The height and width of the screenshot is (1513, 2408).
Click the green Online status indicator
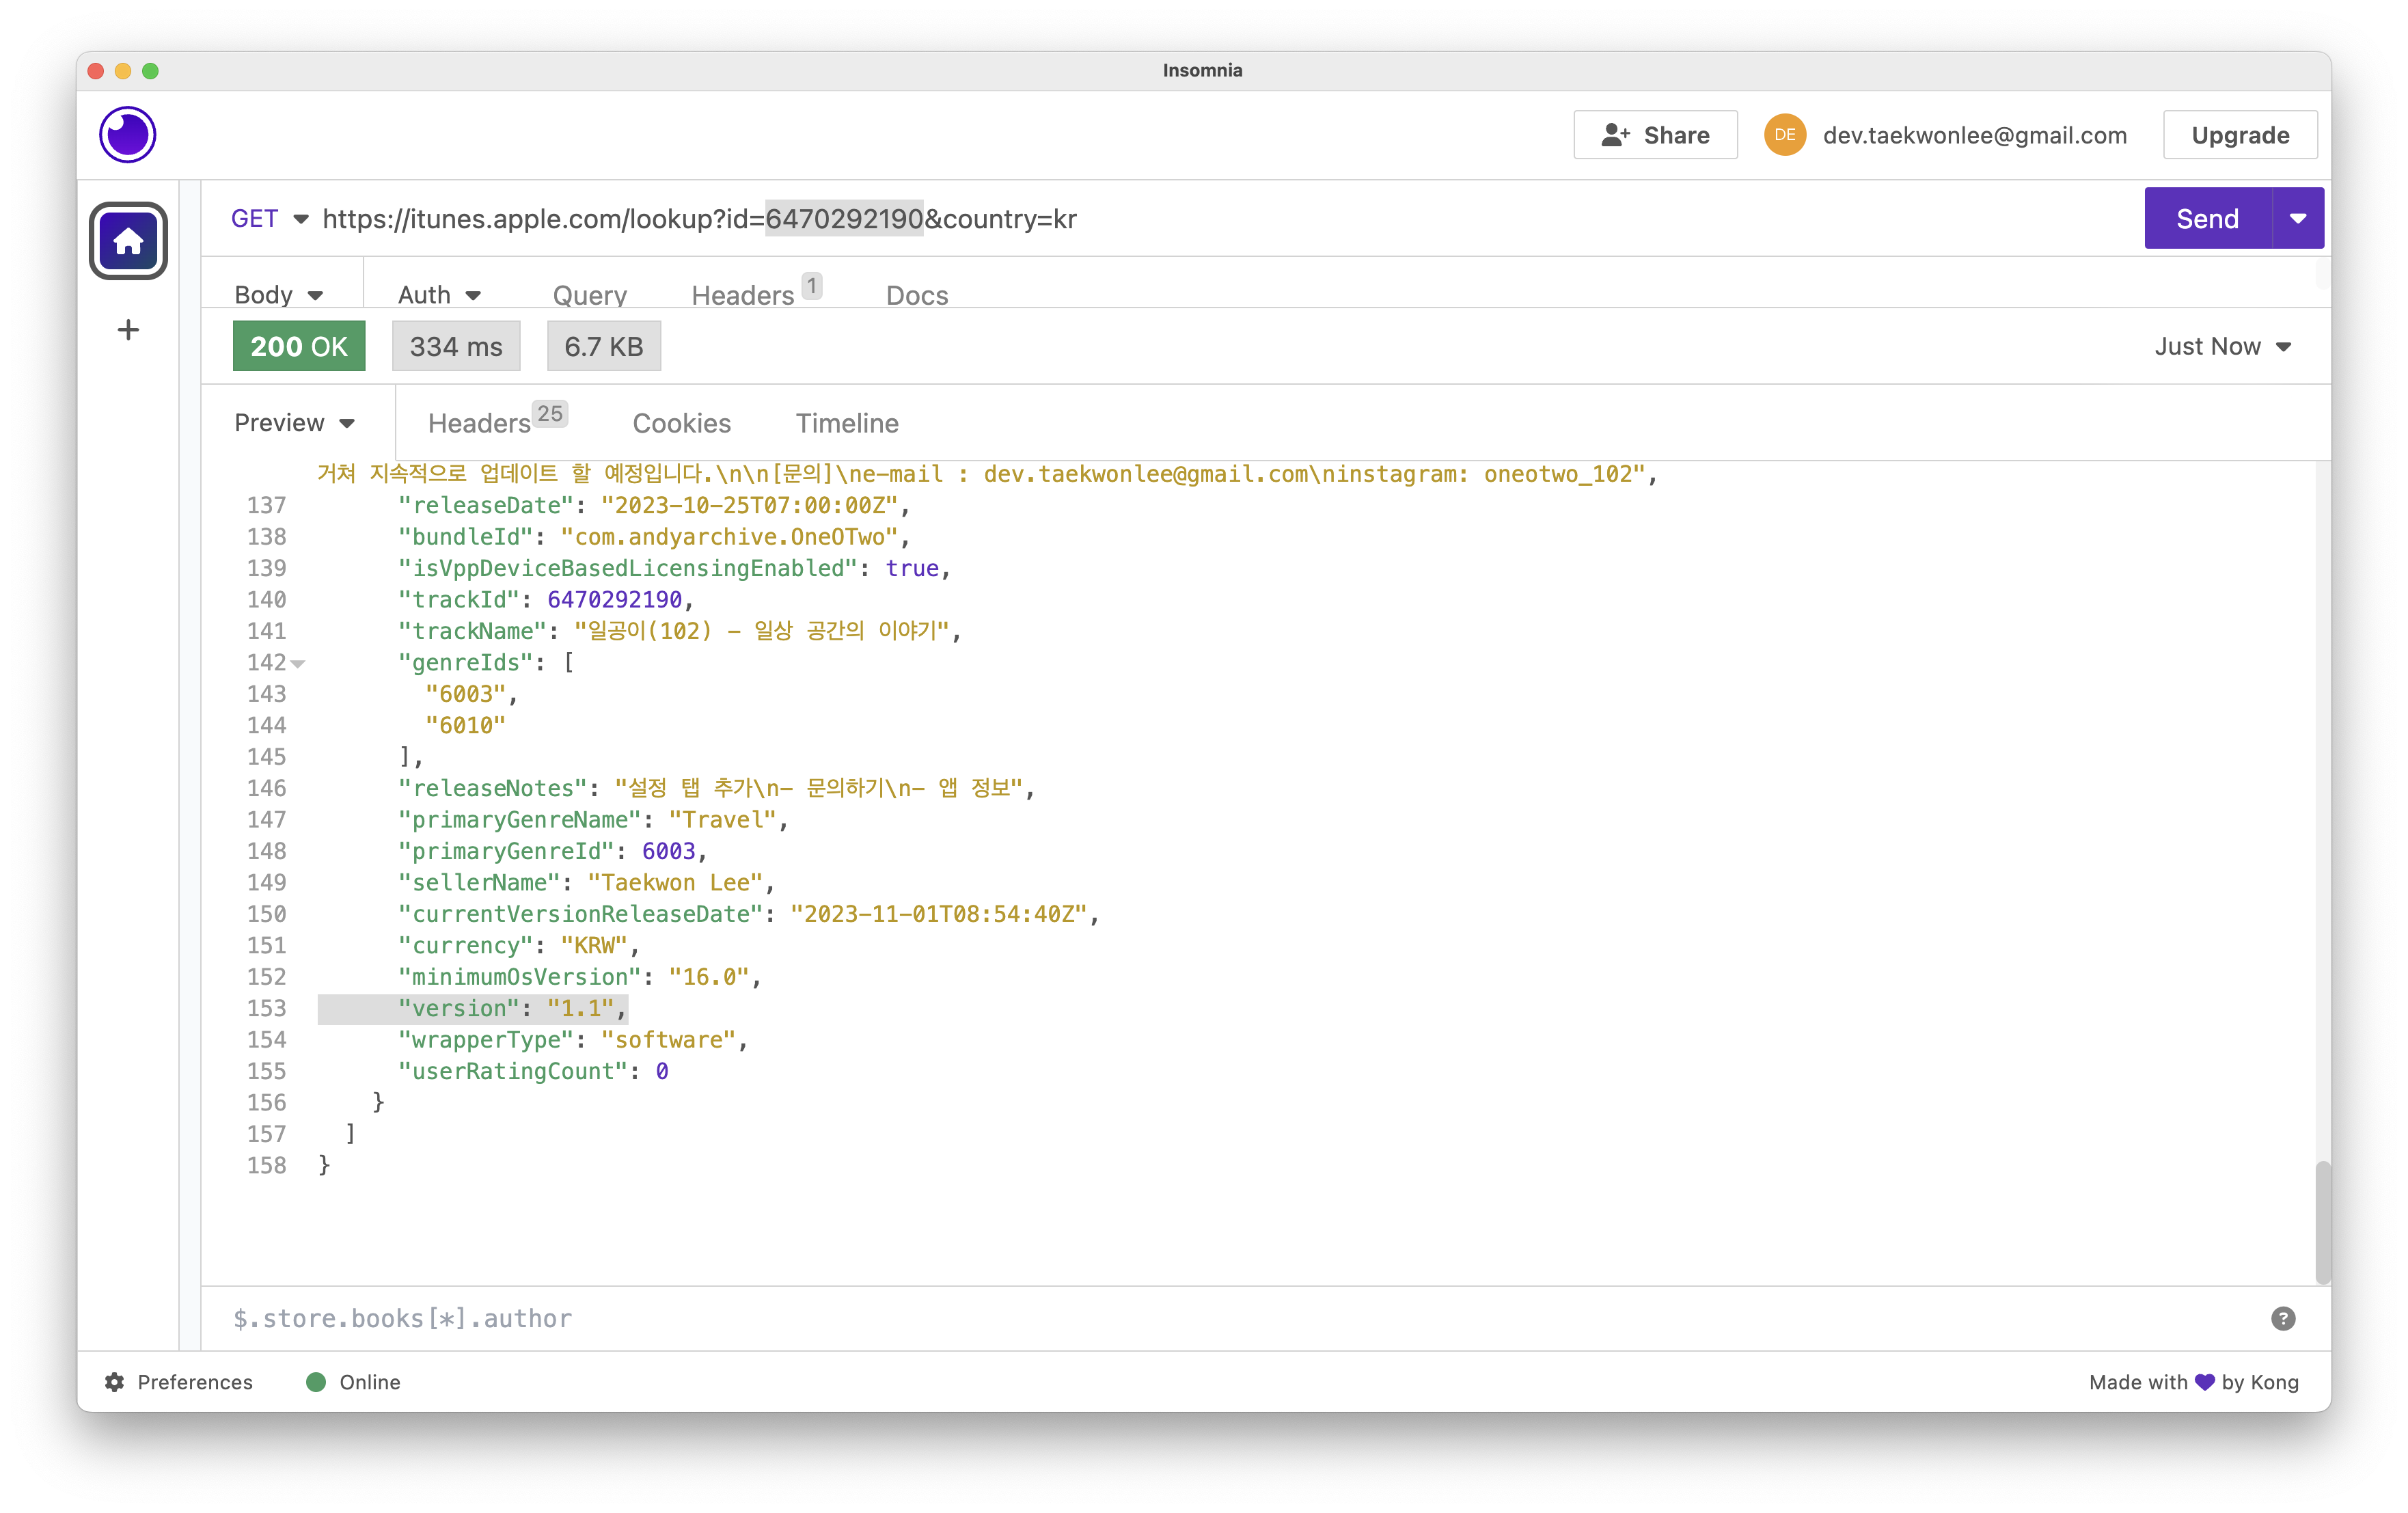point(316,1382)
